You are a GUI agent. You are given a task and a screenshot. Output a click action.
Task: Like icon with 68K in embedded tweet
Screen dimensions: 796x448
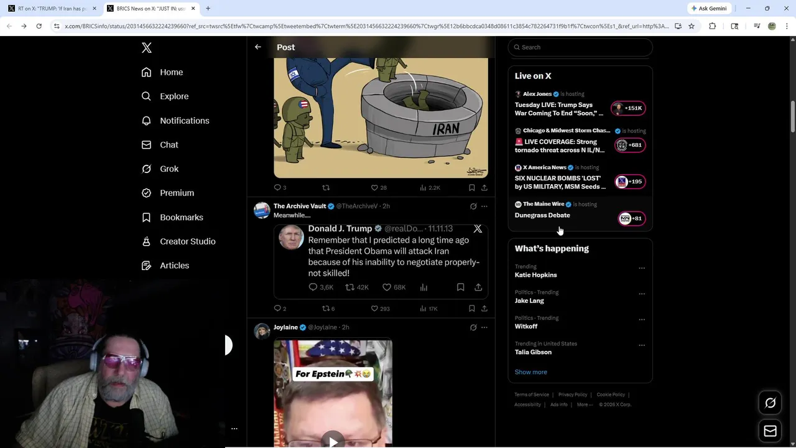387,287
